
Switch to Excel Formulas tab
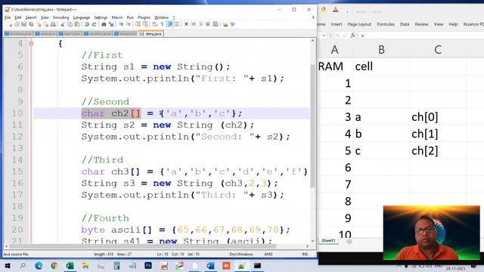386,24
